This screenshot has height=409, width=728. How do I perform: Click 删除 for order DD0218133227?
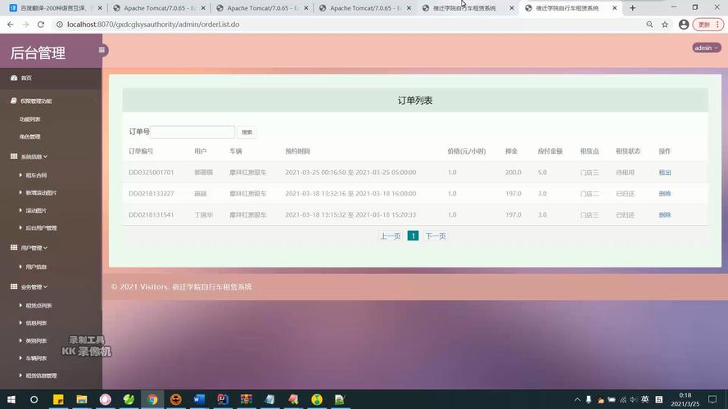click(665, 194)
